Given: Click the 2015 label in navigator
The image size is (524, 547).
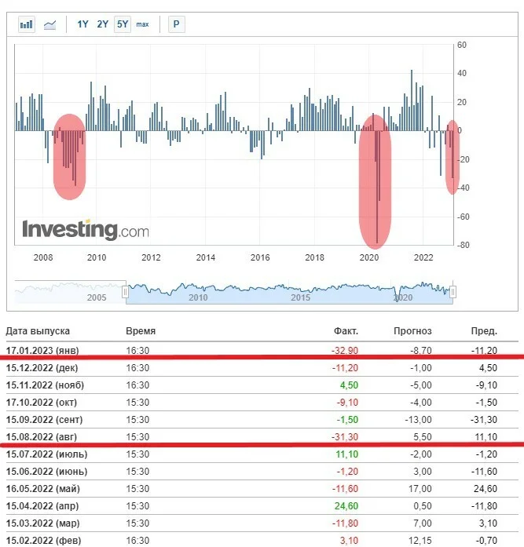Looking at the screenshot, I should [301, 297].
